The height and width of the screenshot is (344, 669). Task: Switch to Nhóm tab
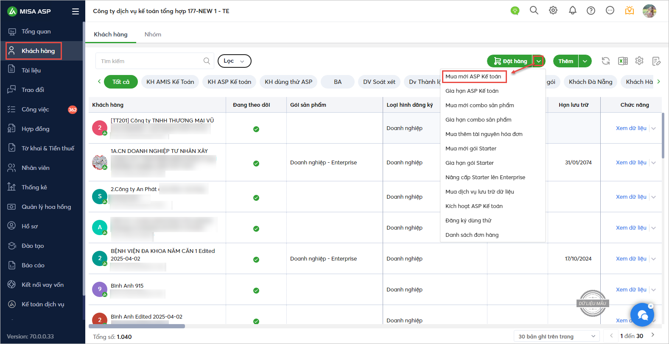[x=153, y=34]
